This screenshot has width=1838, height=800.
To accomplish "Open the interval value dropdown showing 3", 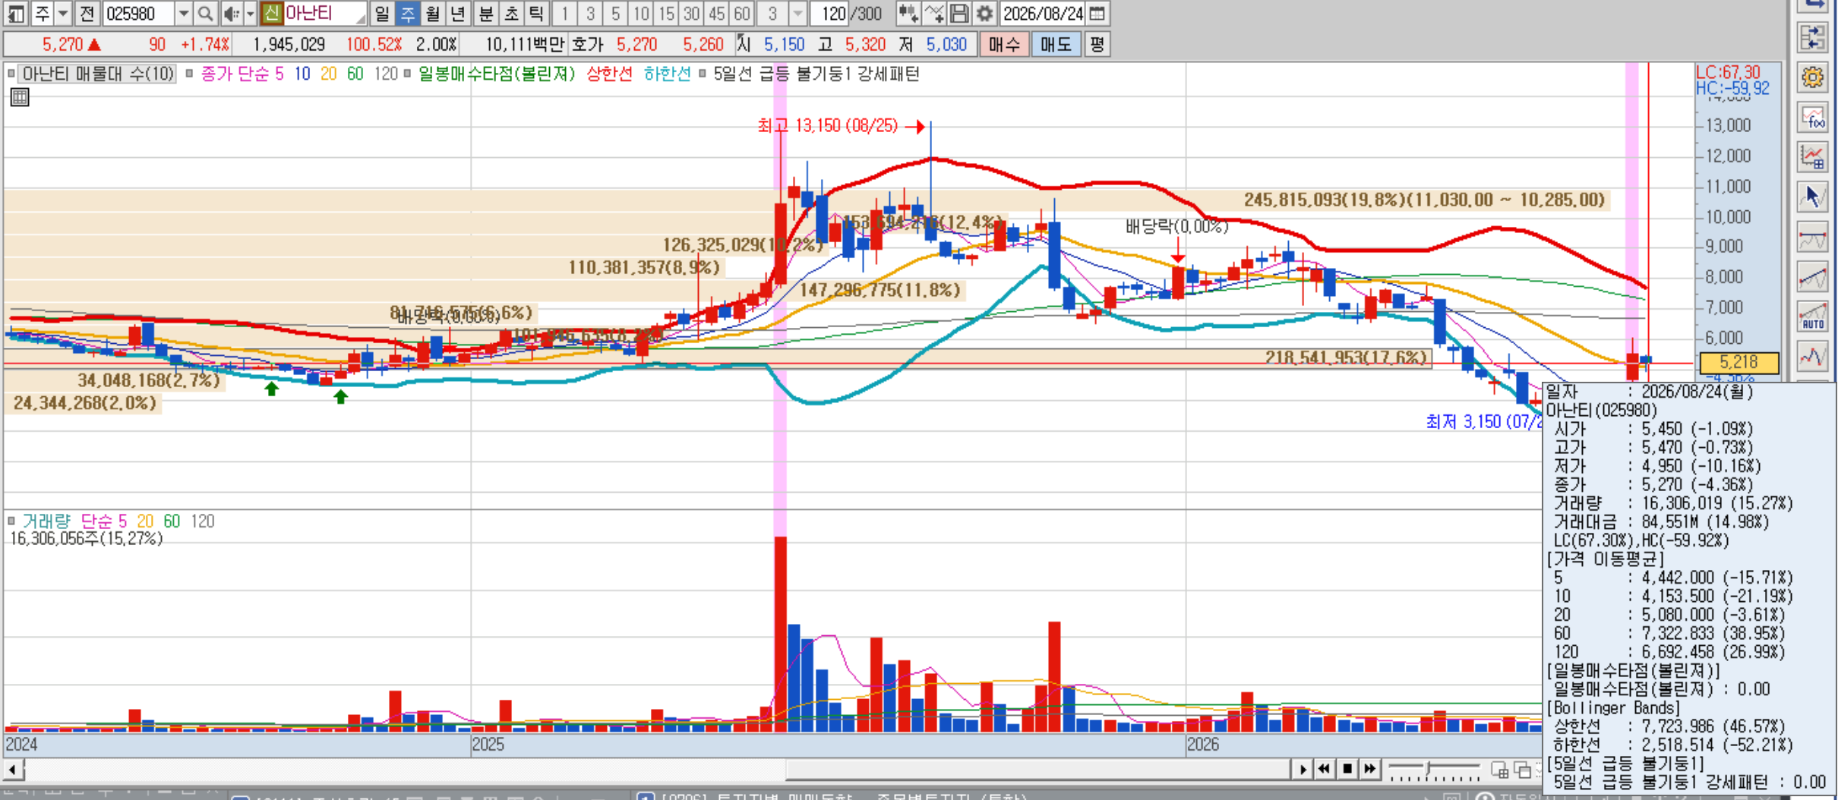I will point(797,14).
